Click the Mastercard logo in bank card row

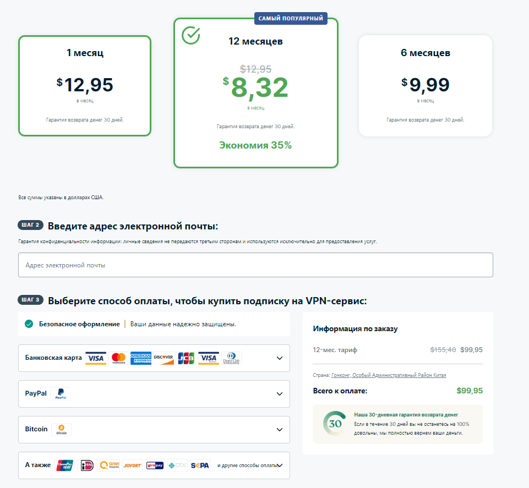point(118,359)
